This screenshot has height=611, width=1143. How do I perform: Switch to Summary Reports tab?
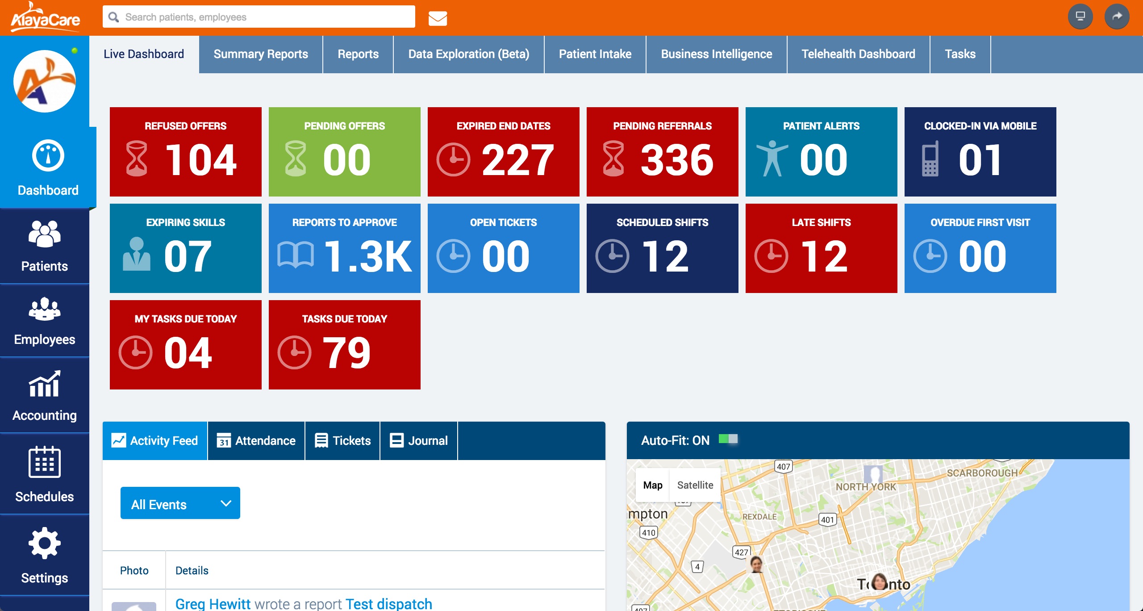pyautogui.click(x=261, y=54)
